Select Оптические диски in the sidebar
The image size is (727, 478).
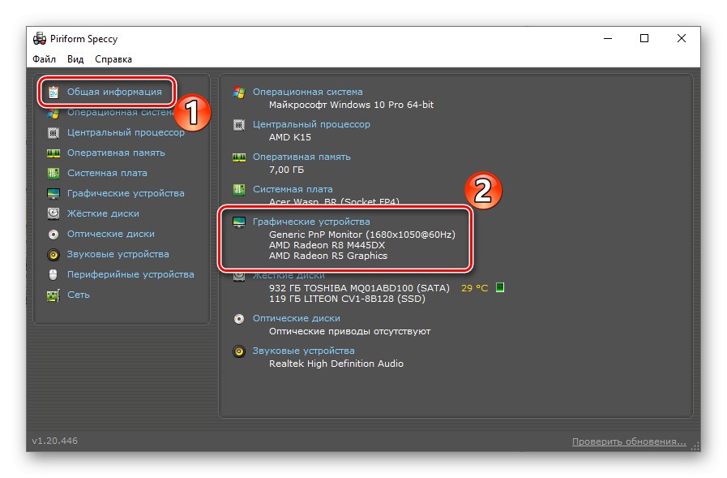[111, 234]
